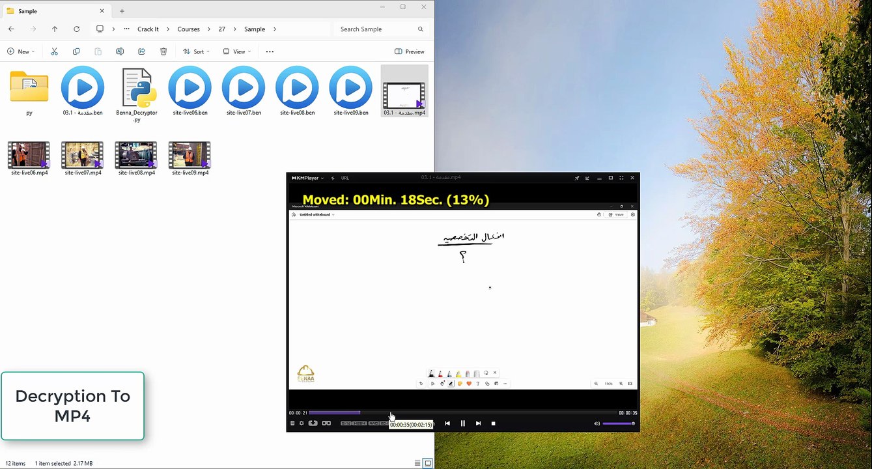Select the site-live07.ben file

coord(244,91)
